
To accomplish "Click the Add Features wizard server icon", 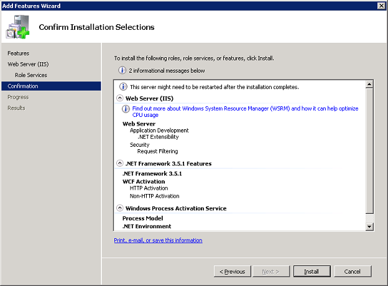I will 17,27.
